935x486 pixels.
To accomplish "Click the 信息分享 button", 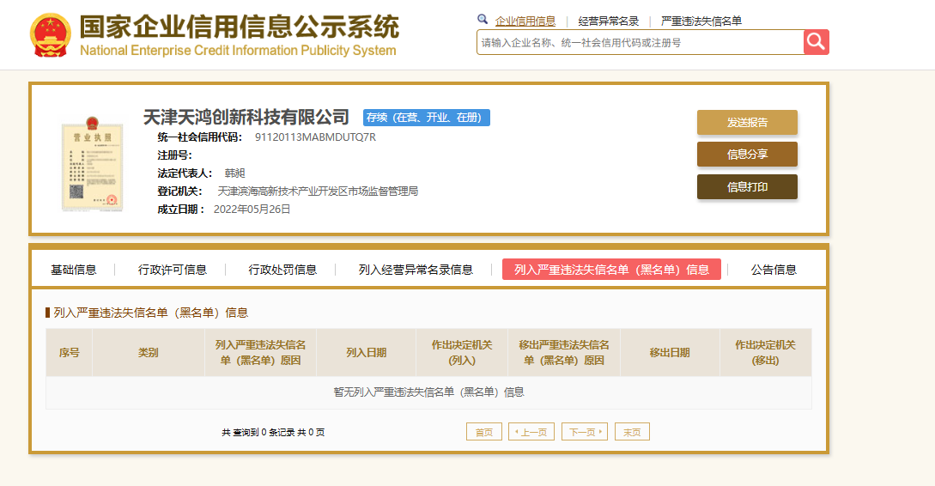I will tap(747, 155).
